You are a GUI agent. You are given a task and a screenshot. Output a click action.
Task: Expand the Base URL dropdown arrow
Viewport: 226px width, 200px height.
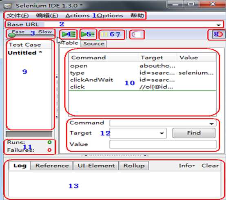[219, 25]
